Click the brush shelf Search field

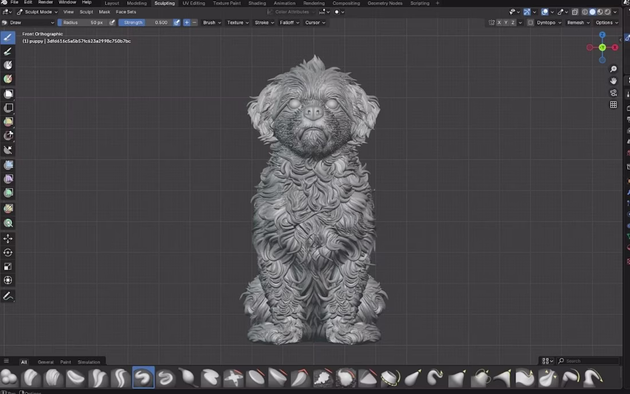588,361
